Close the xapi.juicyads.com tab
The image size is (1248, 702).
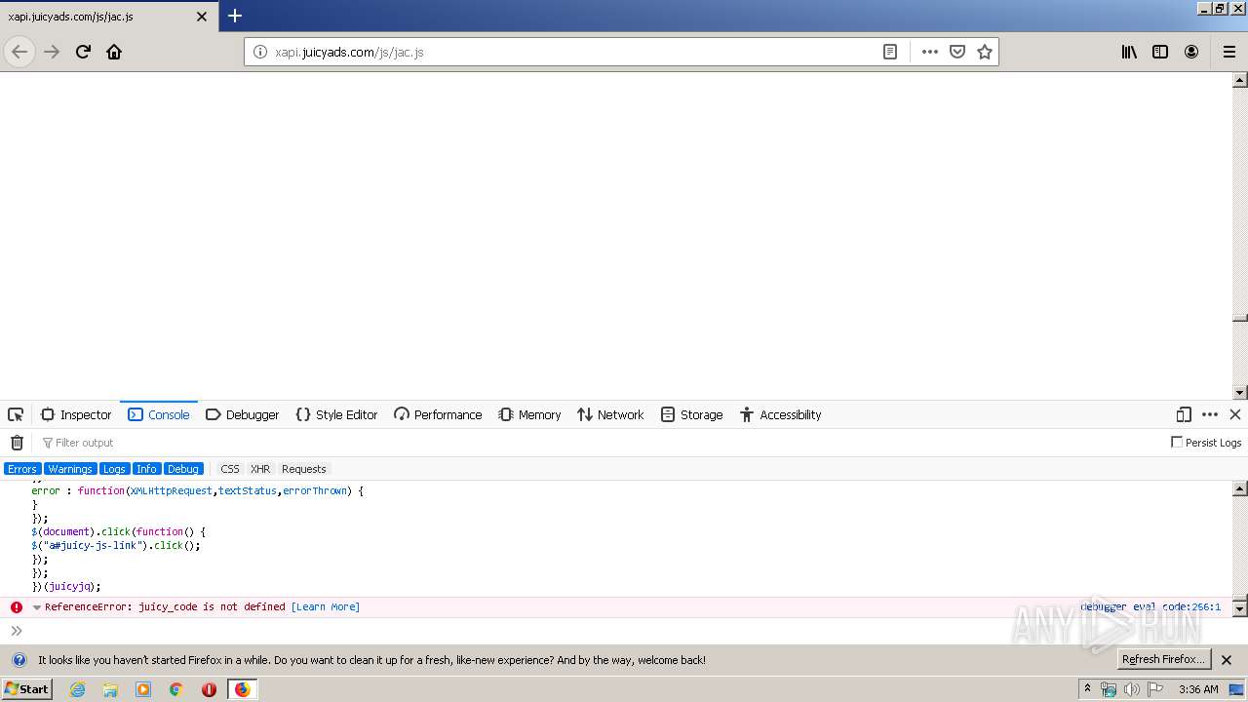point(202,17)
